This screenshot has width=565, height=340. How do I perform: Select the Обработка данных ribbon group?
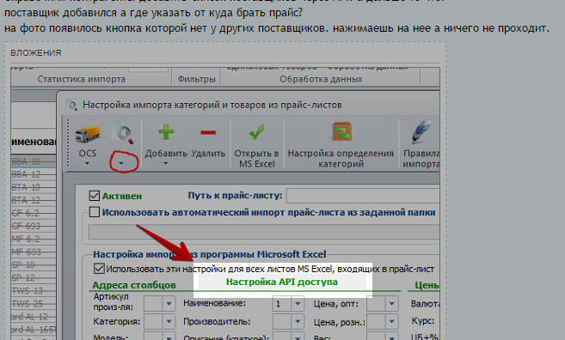pos(321,79)
